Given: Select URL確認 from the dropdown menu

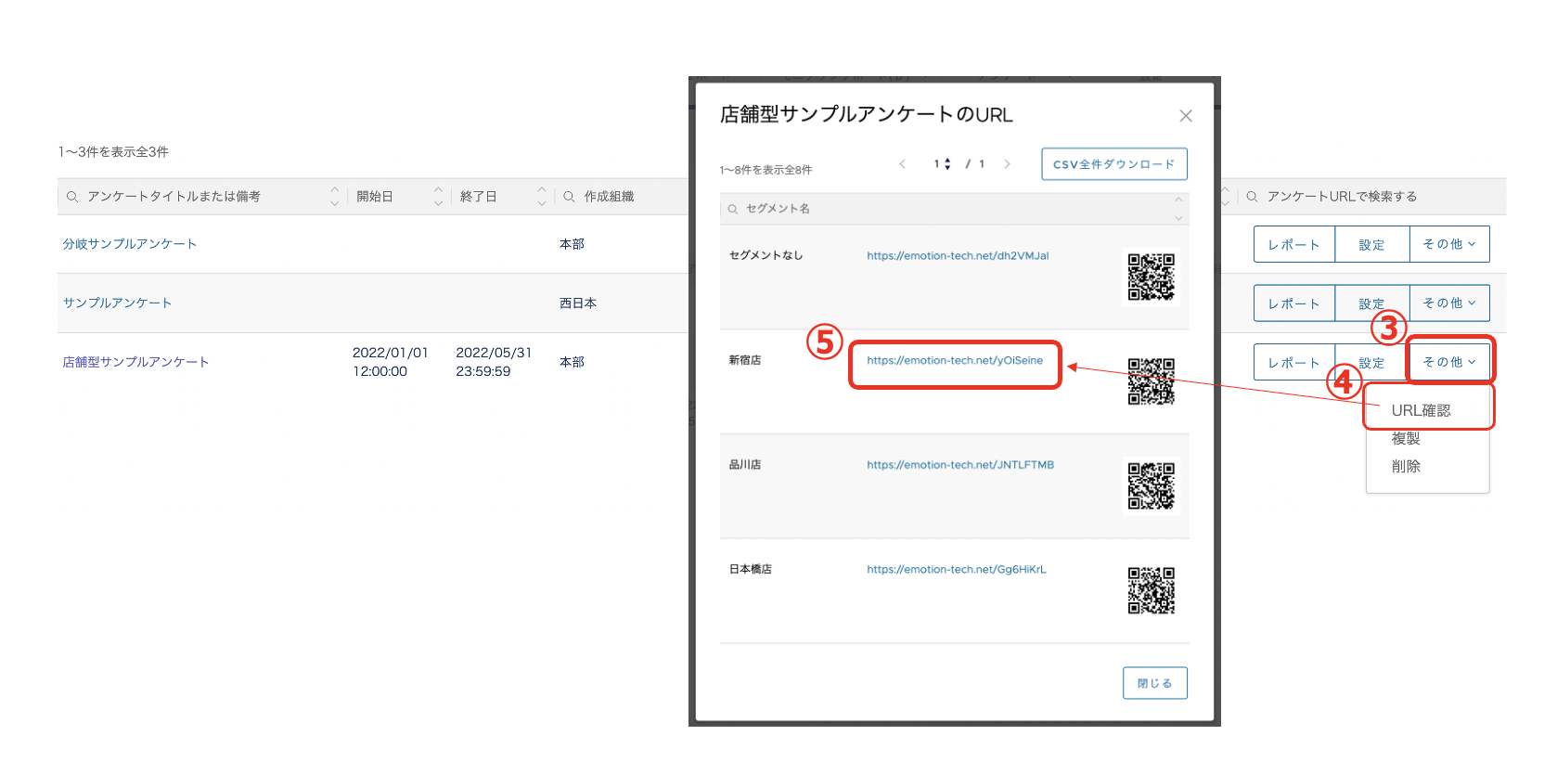Looking at the screenshot, I should (x=1421, y=410).
